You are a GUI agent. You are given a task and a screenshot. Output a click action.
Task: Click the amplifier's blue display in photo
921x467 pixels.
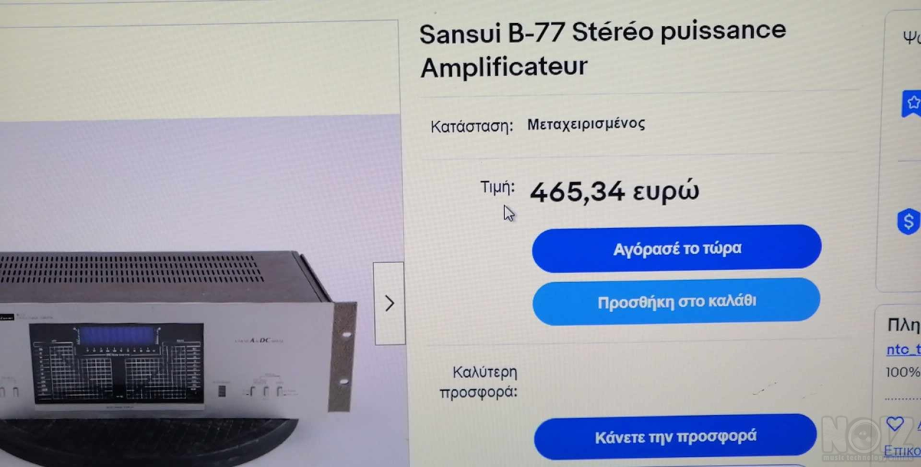coord(117,336)
